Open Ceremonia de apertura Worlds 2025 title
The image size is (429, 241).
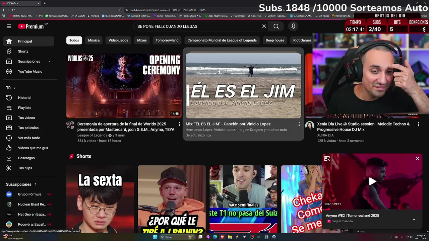(x=126, y=127)
